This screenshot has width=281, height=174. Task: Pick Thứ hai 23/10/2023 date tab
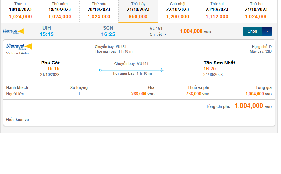217,11
